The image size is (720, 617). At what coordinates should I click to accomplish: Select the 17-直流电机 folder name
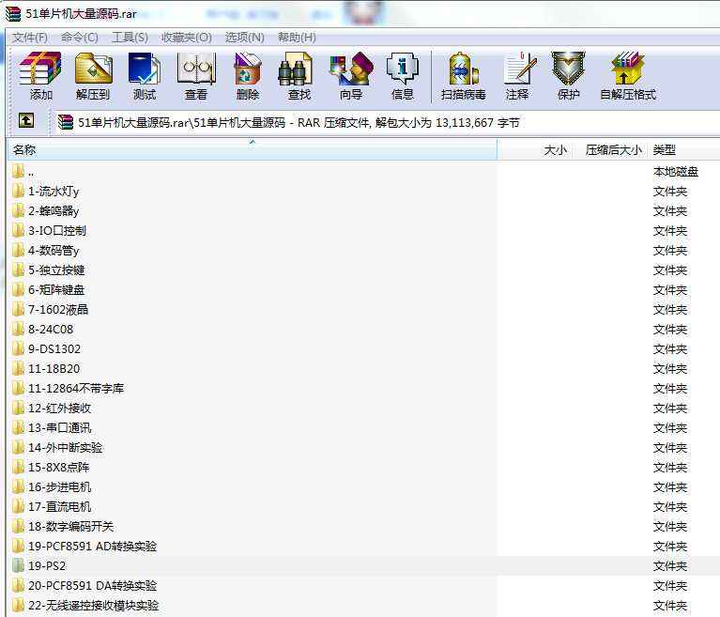click(x=60, y=507)
